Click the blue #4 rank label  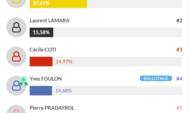179,79
